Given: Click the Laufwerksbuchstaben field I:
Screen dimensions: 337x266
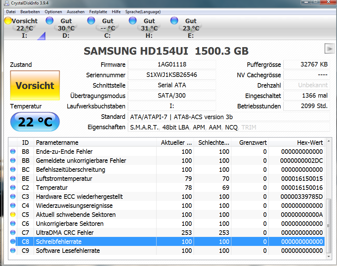Looking at the screenshot, I should coord(172,106).
